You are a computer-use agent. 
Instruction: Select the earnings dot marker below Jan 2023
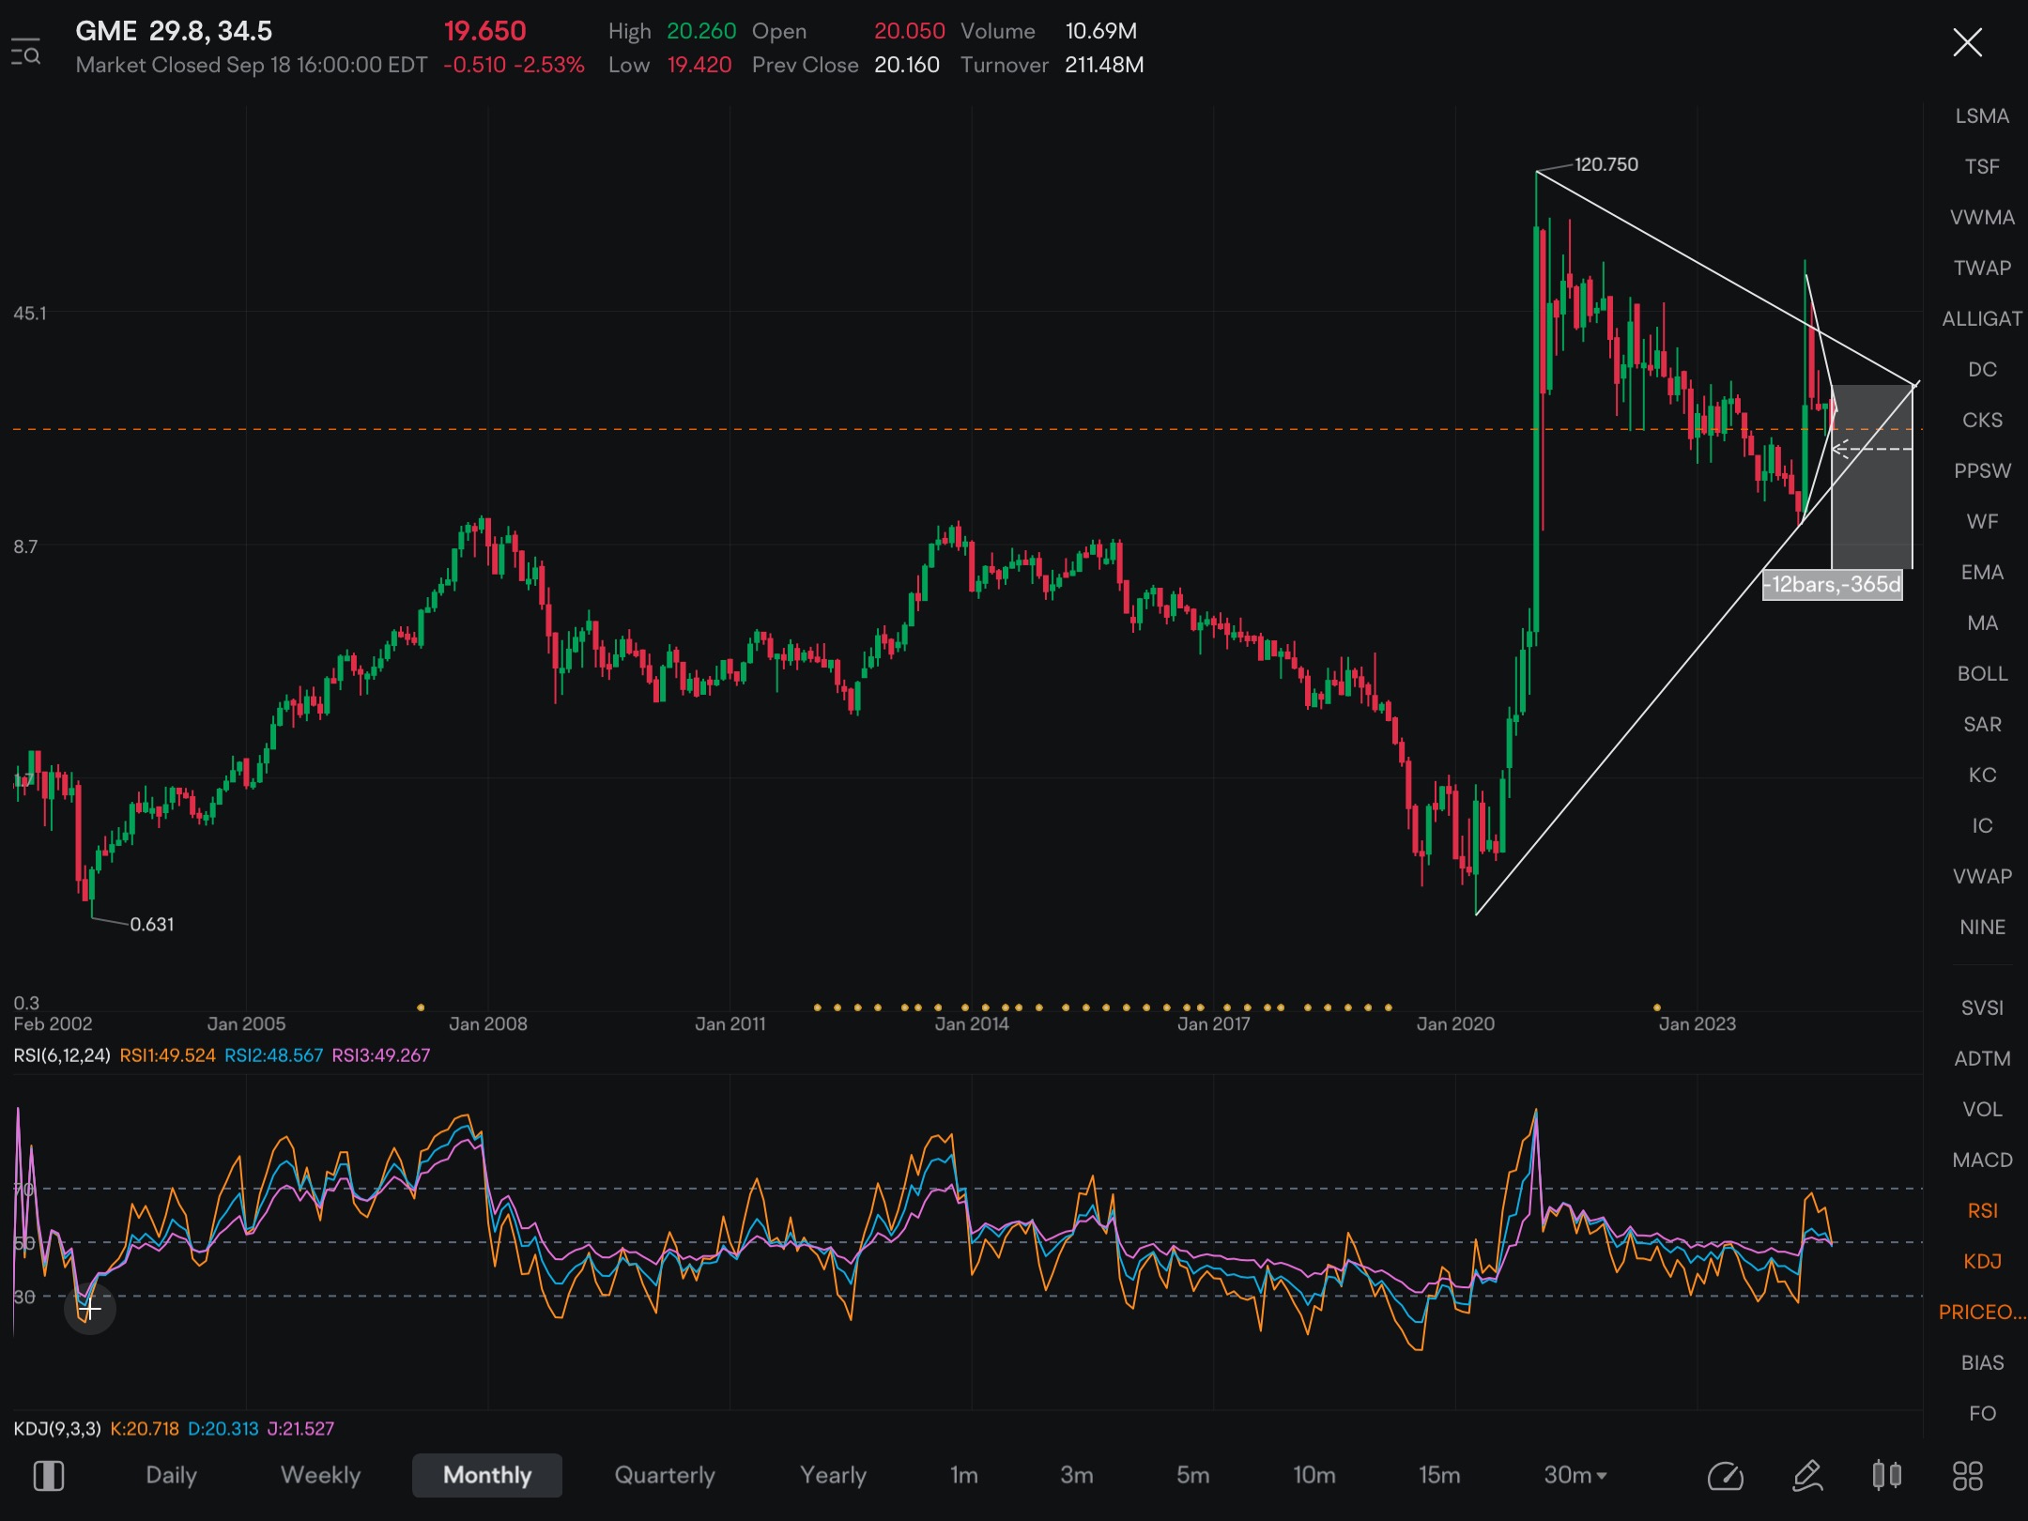[1656, 1007]
